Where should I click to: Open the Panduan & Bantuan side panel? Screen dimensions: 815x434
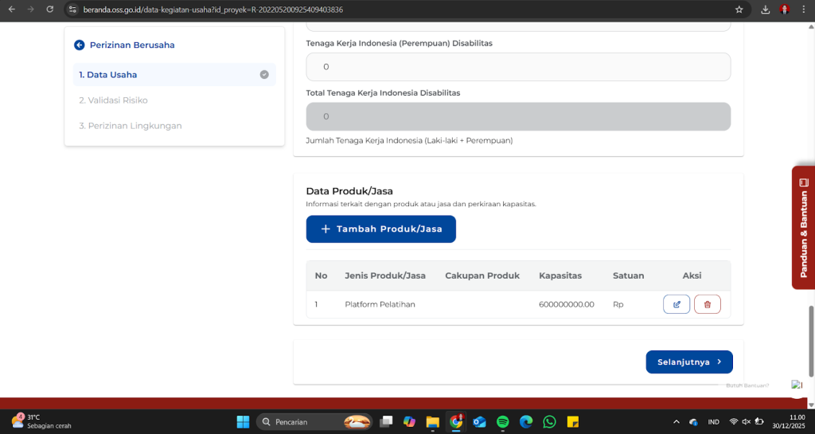(803, 227)
